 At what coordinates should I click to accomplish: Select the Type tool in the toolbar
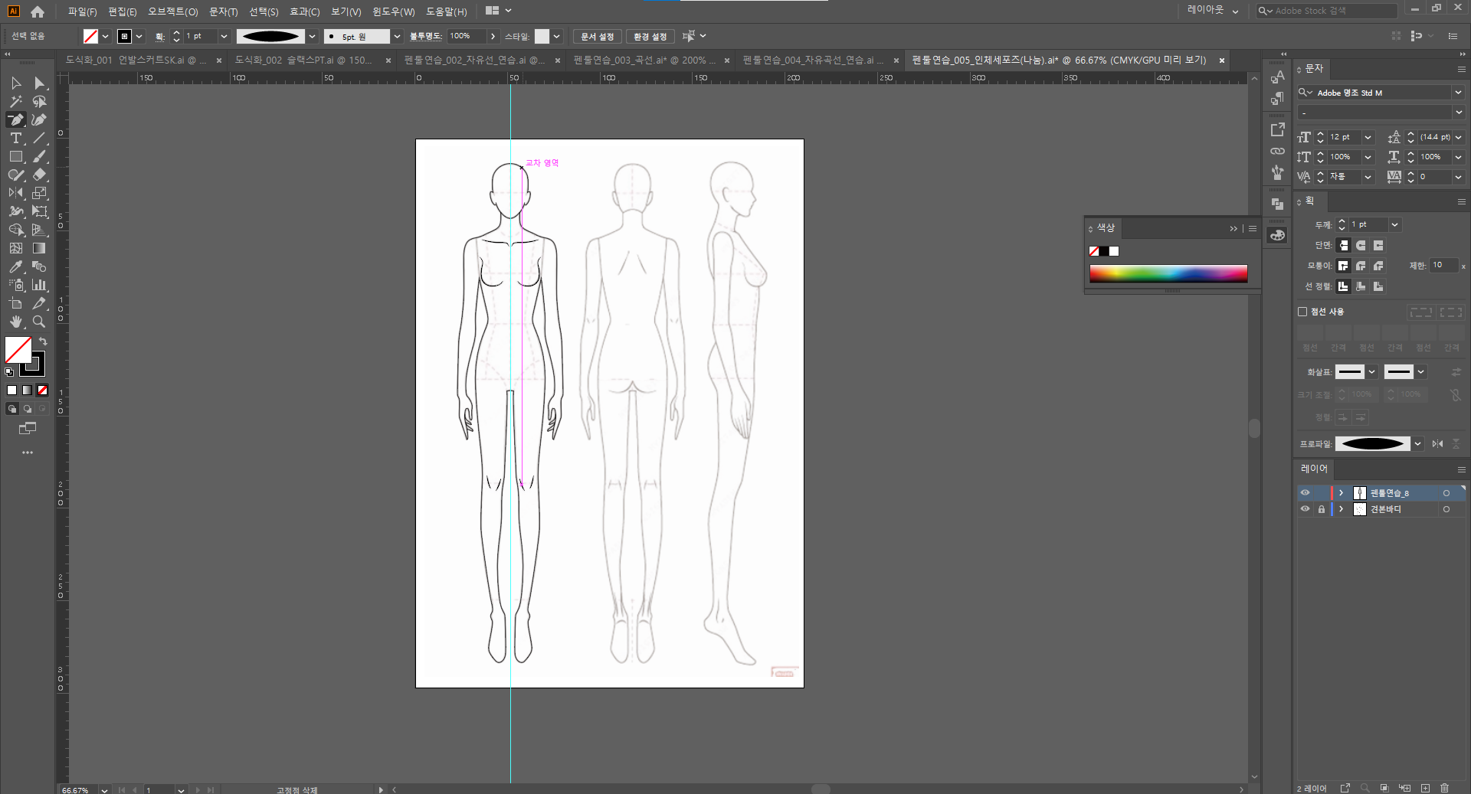15,139
